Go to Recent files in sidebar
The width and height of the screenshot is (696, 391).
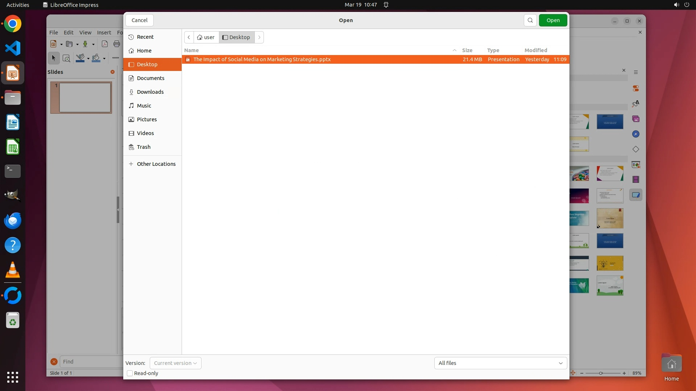click(145, 37)
